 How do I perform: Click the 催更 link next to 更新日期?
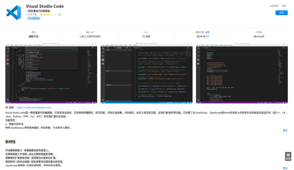207,32
